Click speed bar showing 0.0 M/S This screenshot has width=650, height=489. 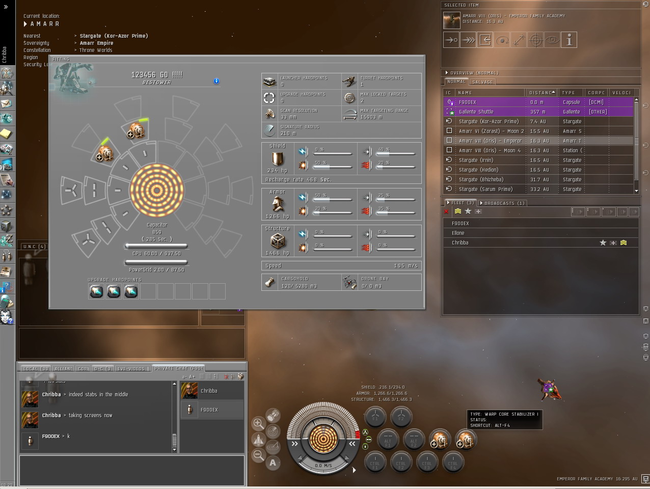point(323,466)
